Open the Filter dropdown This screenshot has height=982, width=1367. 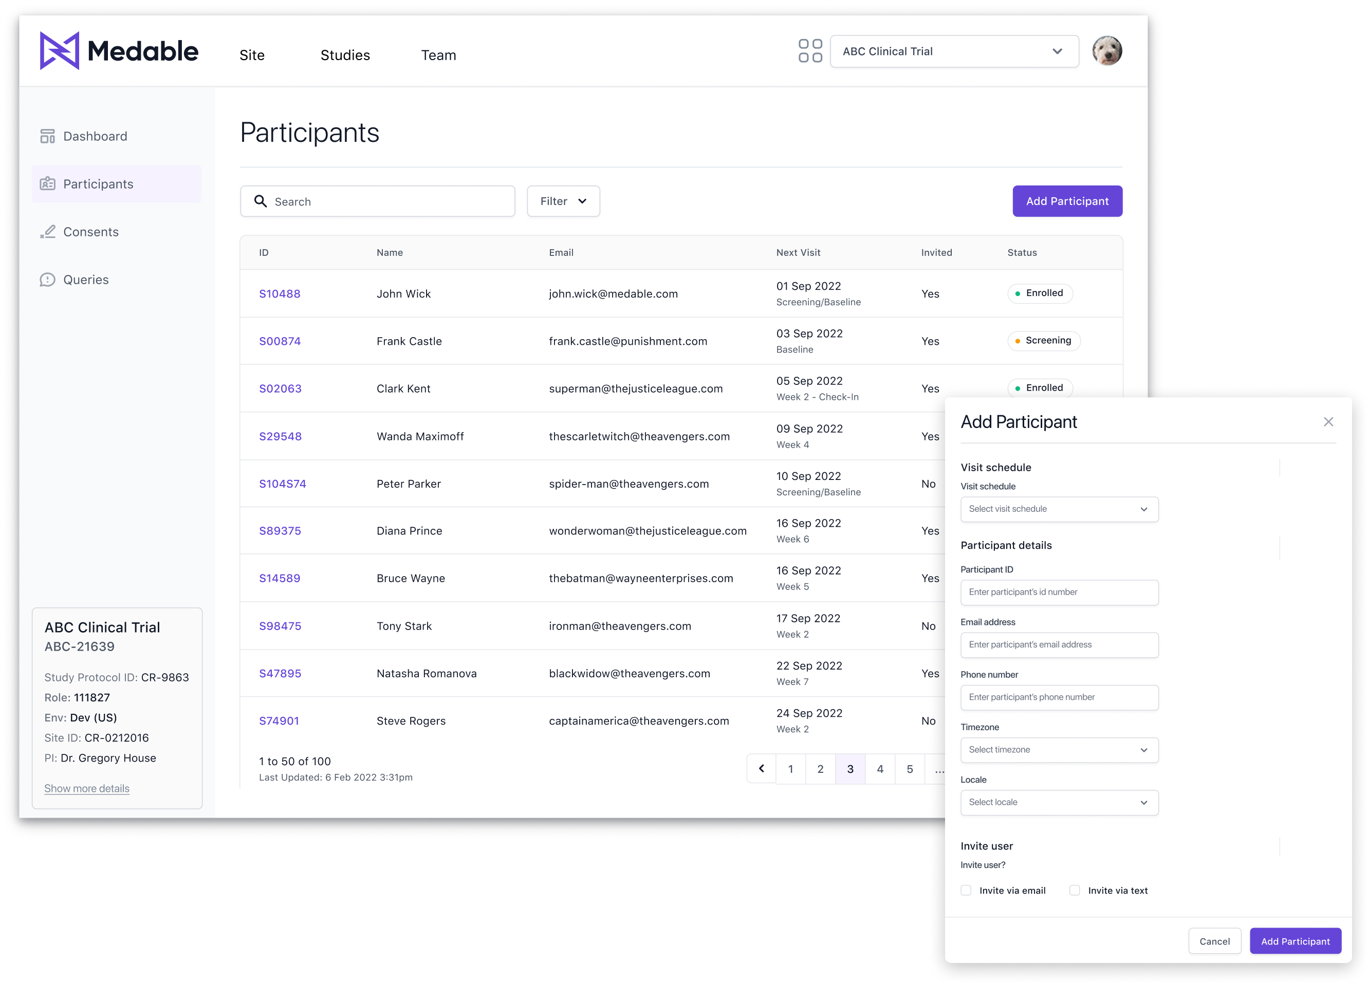coord(563,201)
